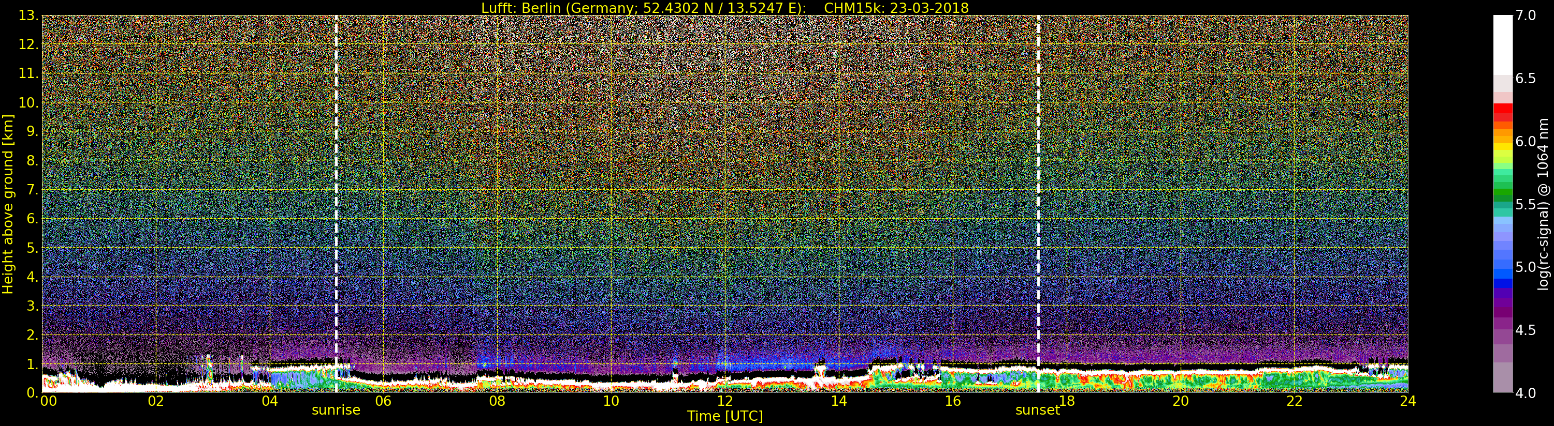Image resolution: width=1554 pixels, height=426 pixels.
Task: Click the 'sunset' label below the time axis
Action: tap(1038, 410)
